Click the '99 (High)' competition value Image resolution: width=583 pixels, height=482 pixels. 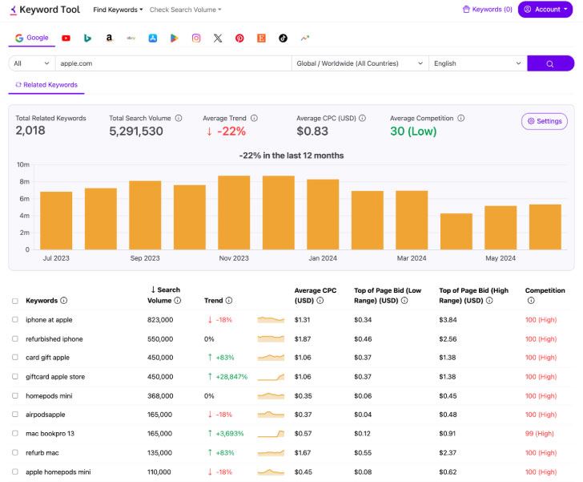[x=540, y=433]
